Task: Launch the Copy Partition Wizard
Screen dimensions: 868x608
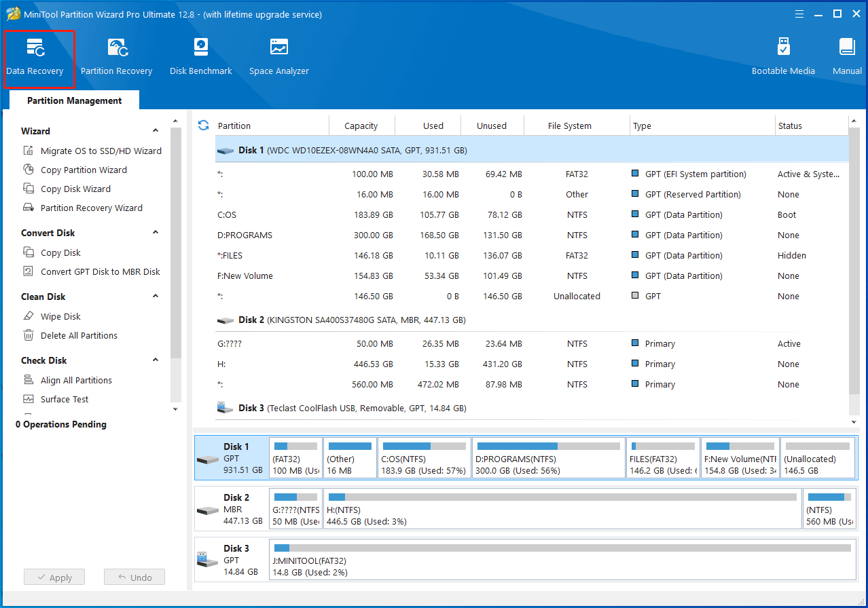Action: (75, 170)
